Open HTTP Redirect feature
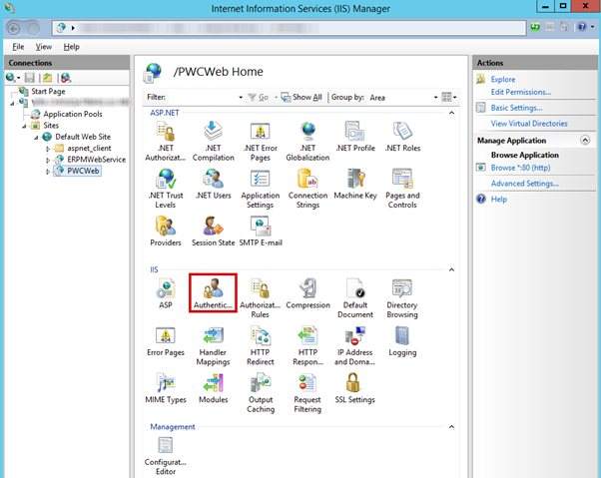 [x=261, y=346]
